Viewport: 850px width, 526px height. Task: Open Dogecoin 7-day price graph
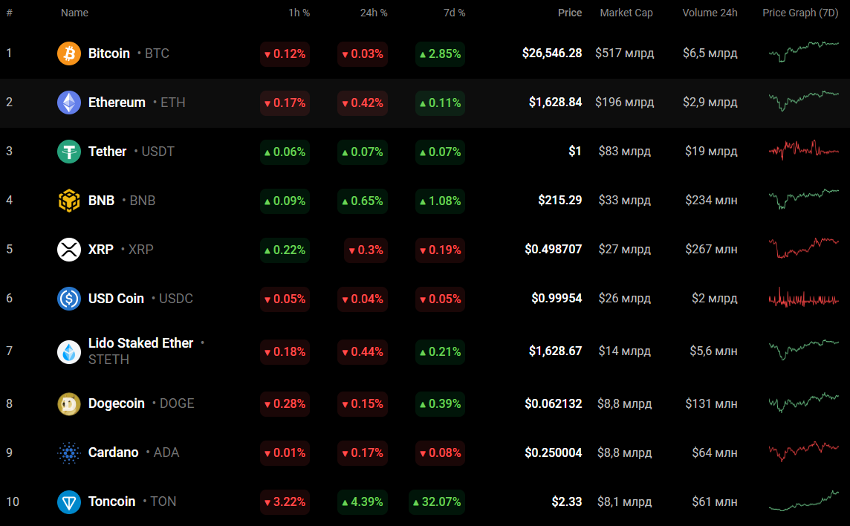click(x=804, y=402)
